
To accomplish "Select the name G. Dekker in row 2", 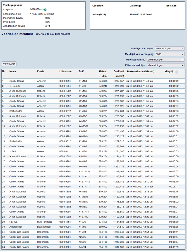I will pyautogui.click(x=15, y=86).
